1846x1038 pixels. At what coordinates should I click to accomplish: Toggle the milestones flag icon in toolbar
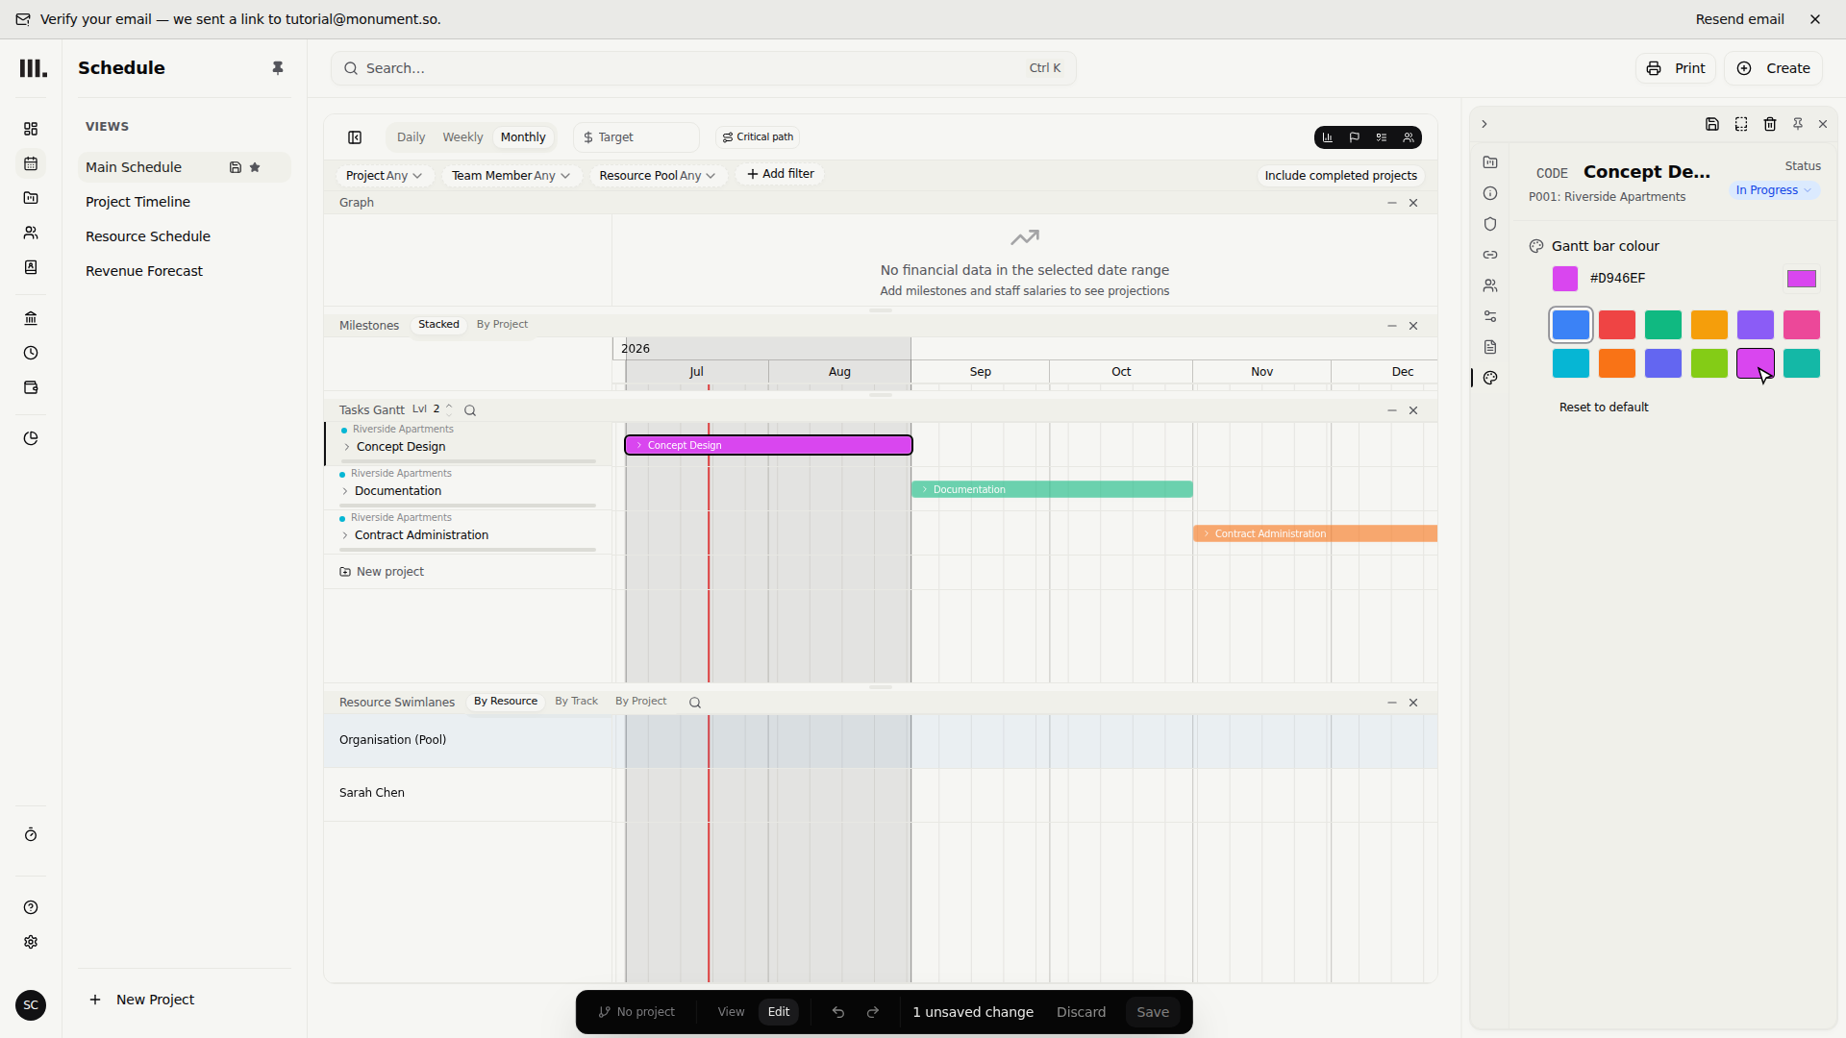(x=1355, y=137)
